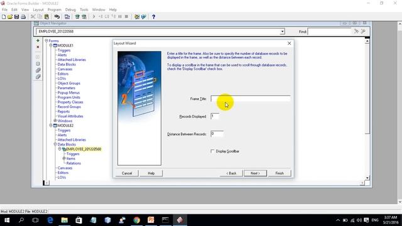Collapse Data Blocks under MODULE2
Viewport: 402px width, 226px height.
pos(55,144)
